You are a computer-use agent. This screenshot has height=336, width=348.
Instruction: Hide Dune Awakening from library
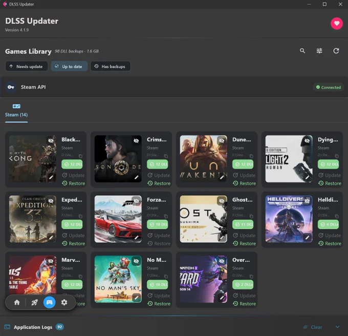click(222, 140)
